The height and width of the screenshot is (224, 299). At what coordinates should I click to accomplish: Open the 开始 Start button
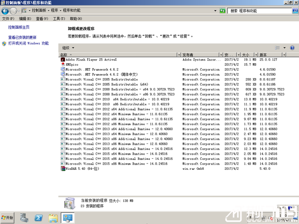coord(7,218)
